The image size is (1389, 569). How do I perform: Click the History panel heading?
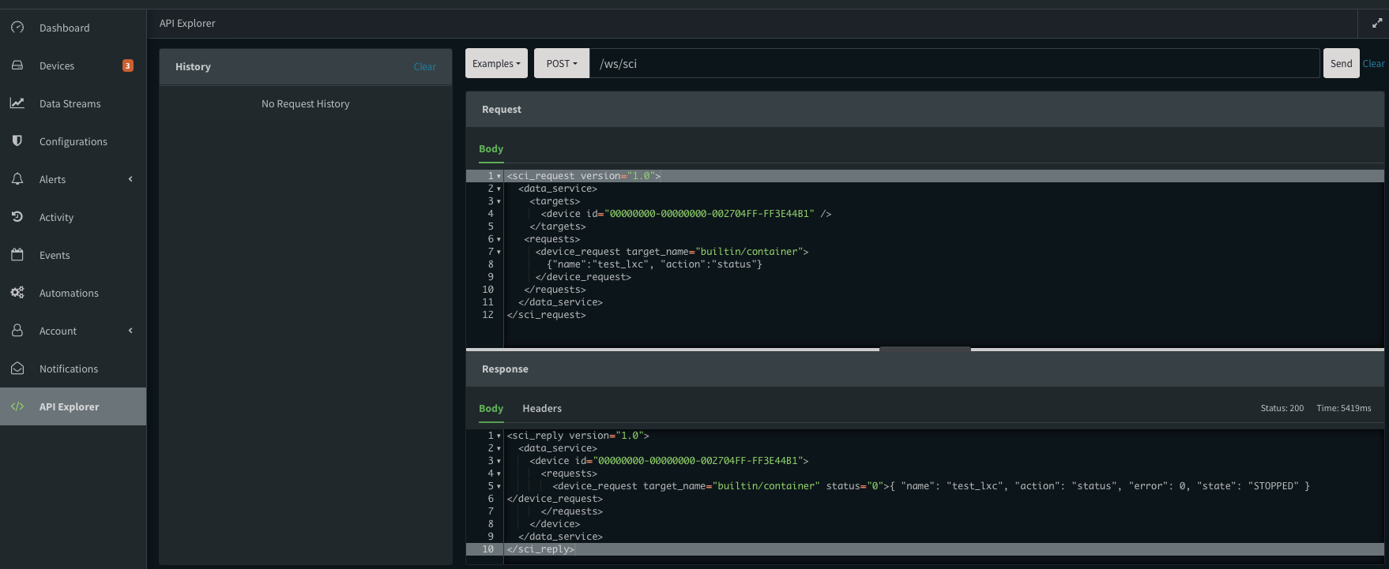(x=193, y=66)
